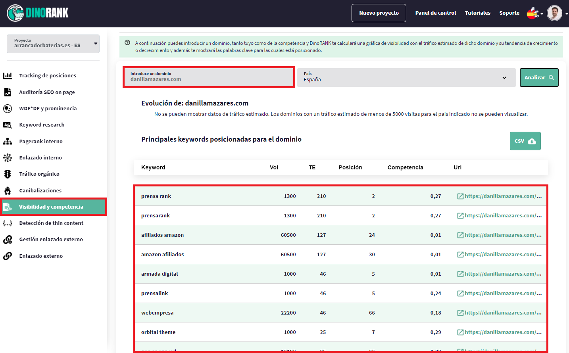Click the user profile avatar
The width and height of the screenshot is (569, 353).
pyautogui.click(x=554, y=13)
